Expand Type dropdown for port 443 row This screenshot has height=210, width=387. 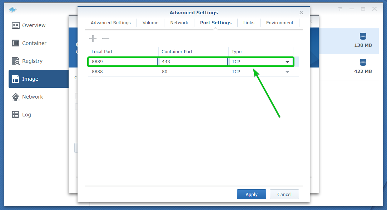[x=287, y=62]
